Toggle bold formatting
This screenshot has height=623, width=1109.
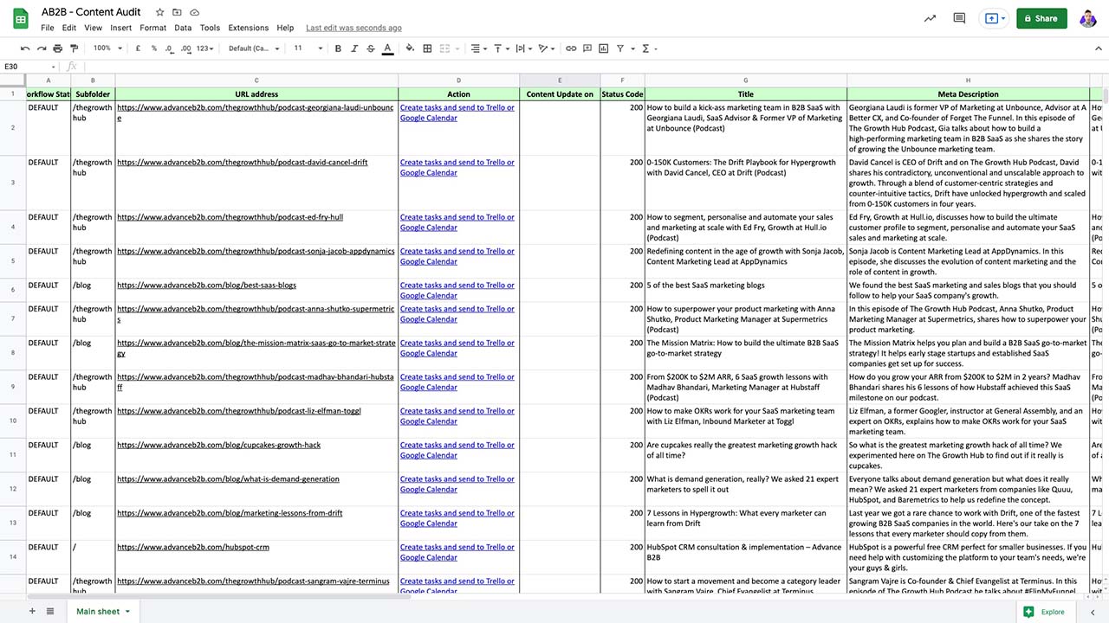(x=338, y=48)
